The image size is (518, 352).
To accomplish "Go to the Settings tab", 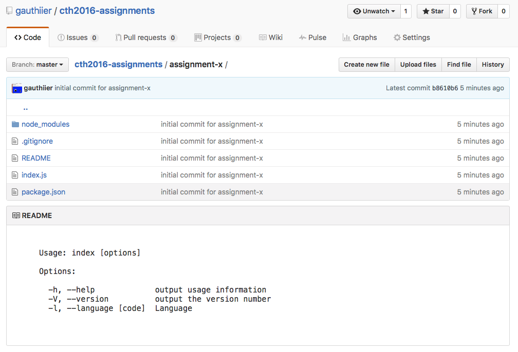I will (411, 37).
